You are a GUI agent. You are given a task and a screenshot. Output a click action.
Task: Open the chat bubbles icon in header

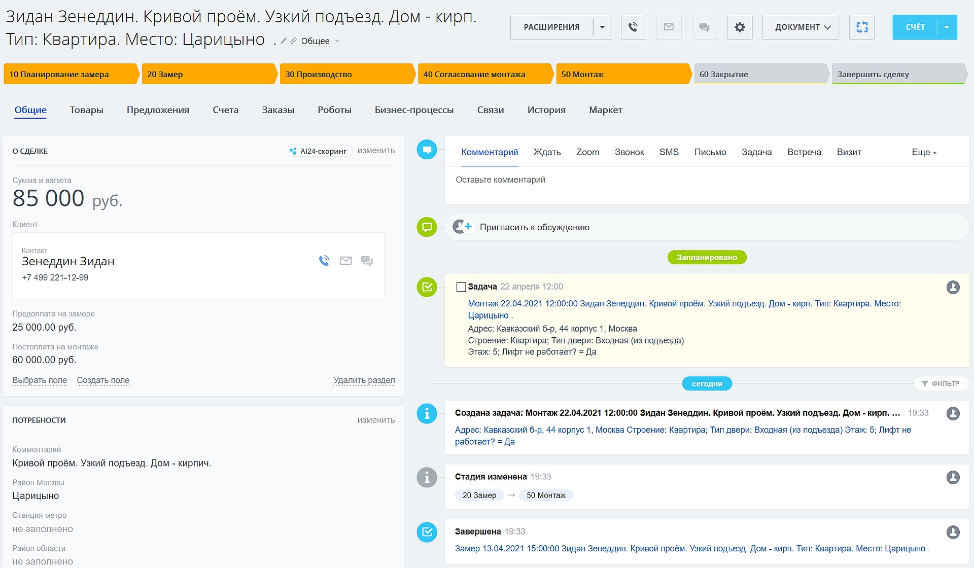704,27
